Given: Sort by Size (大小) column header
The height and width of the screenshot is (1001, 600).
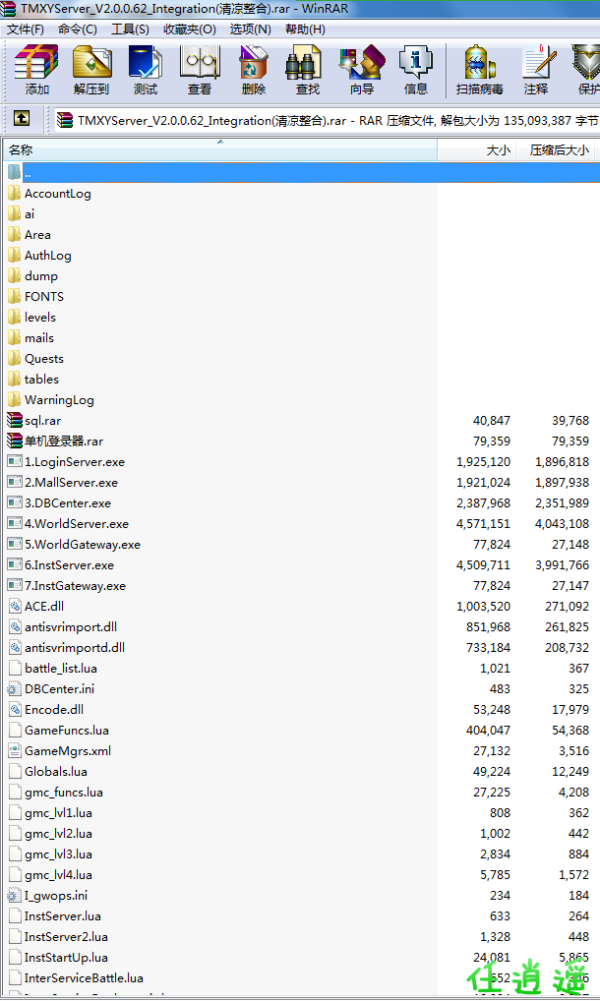Looking at the screenshot, I should [476, 150].
